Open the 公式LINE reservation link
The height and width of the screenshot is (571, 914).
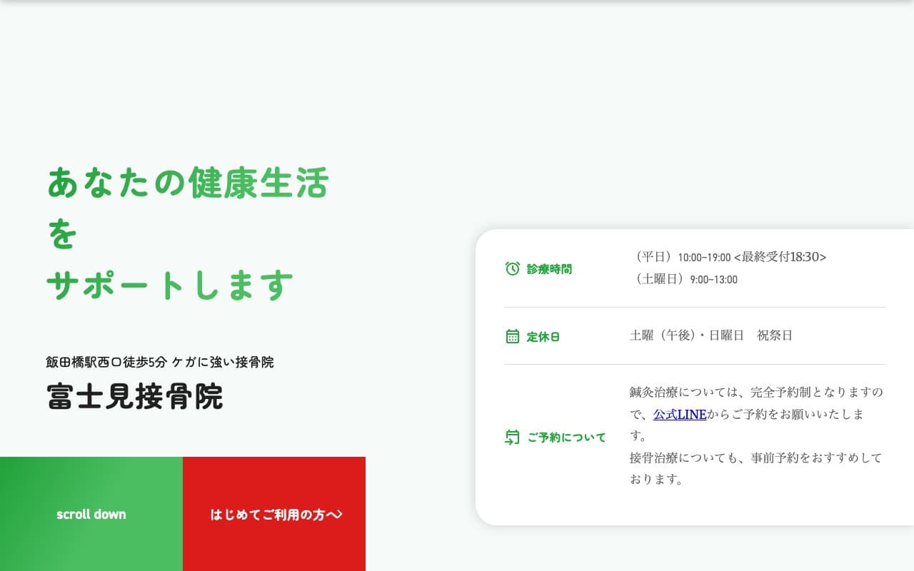(x=679, y=414)
